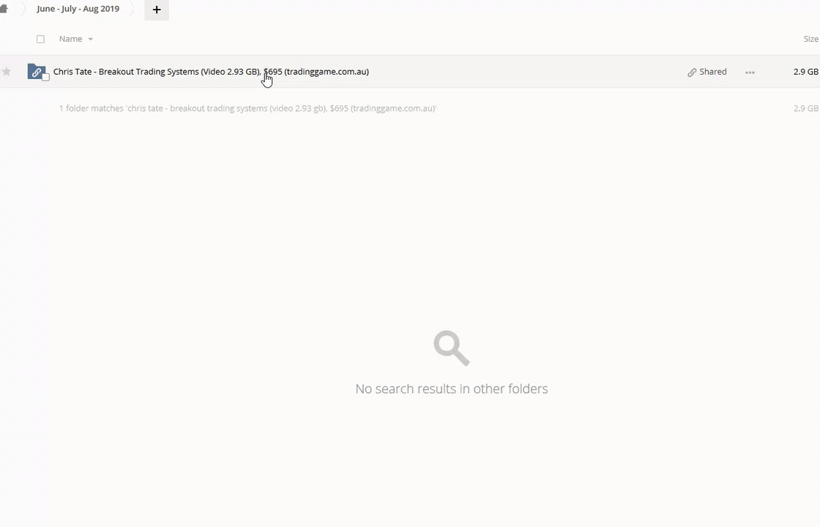This screenshot has width=820, height=527.
Task: Click the '1 folder matches' summary text
Action: tap(247, 108)
